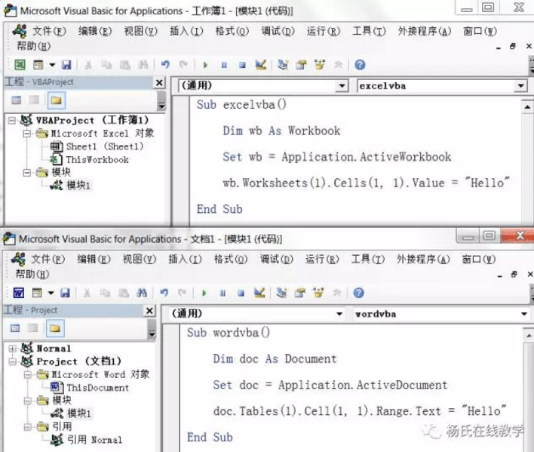Close the VBAProject explorer panel
The height and width of the screenshot is (452, 534).
click(159, 82)
